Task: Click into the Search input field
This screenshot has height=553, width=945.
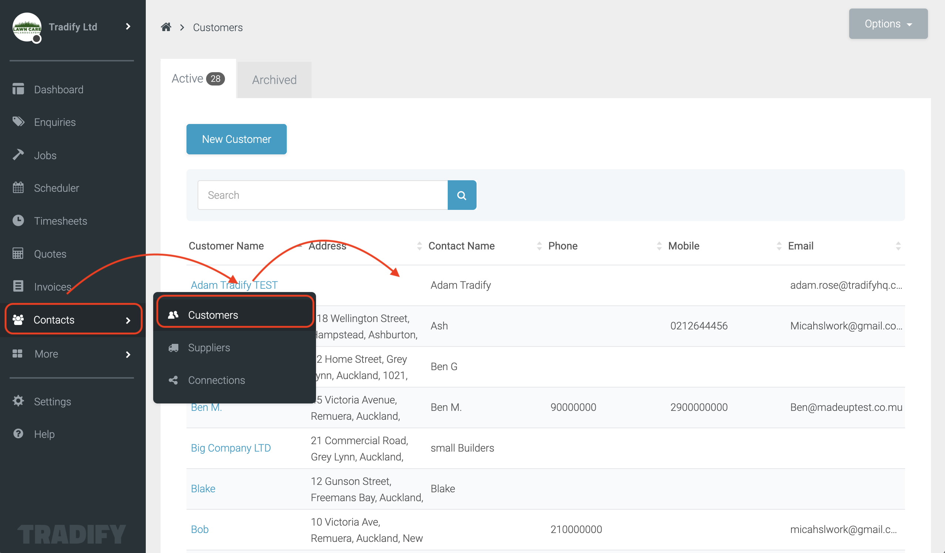Action: [323, 195]
